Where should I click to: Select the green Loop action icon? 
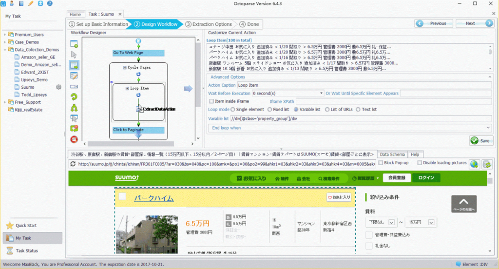coord(74,97)
